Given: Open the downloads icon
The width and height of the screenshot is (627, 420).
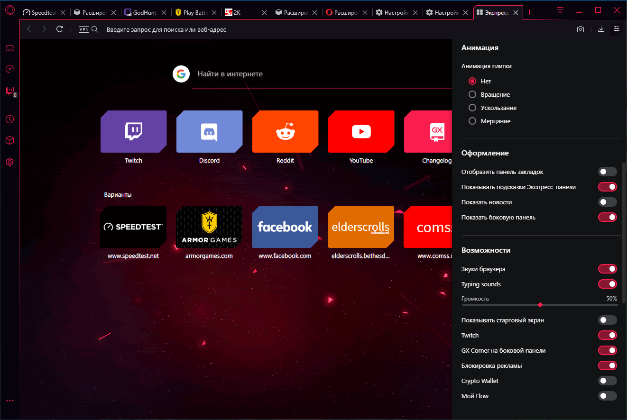Looking at the screenshot, I should 601,29.
